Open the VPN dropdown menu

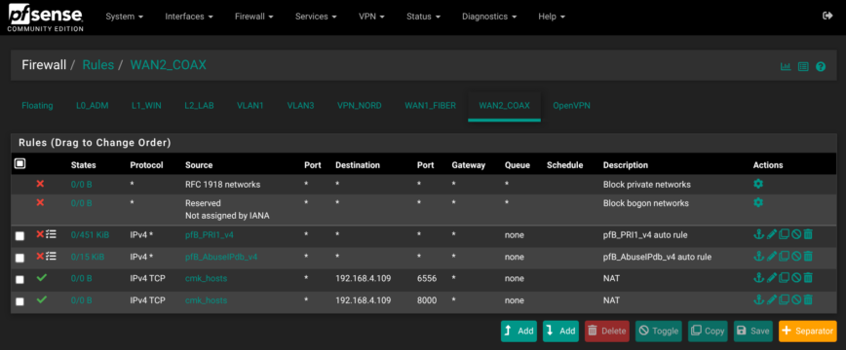371,17
